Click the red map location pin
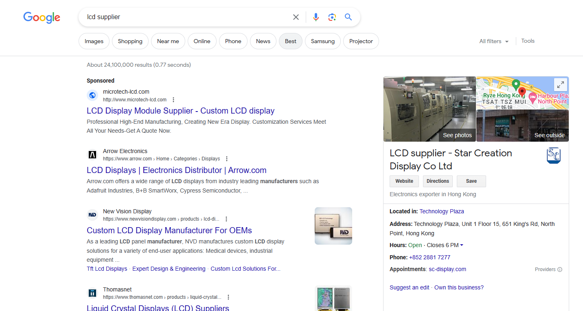The width and height of the screenshot is (583, 311). coord(522,92)
